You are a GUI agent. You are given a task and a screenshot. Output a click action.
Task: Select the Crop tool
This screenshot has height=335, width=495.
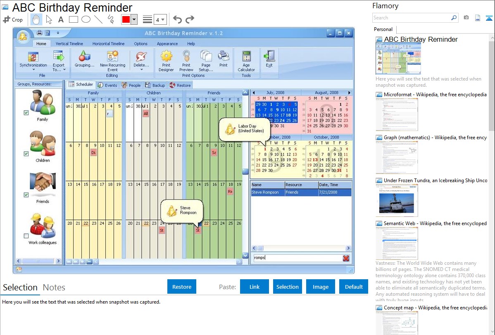pos(13,19)
